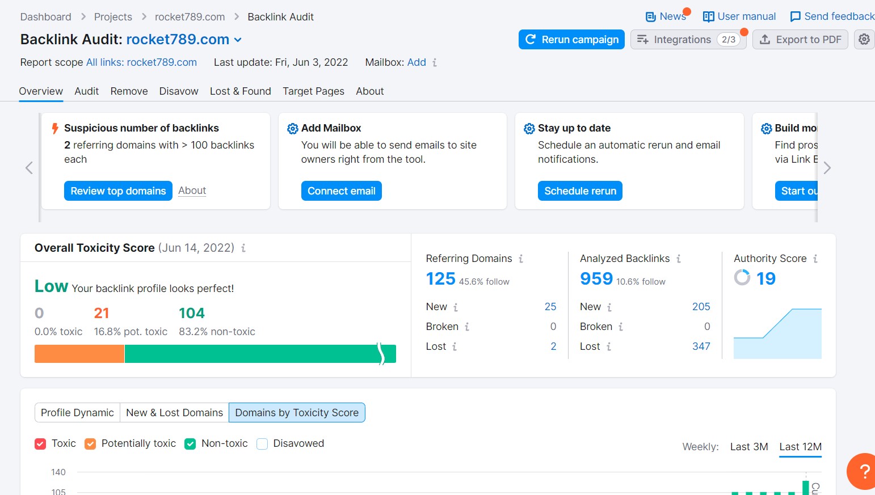This screenshot has width=875, height=495.
Task: Click the gear icon on Build more card
Action: 767,129
